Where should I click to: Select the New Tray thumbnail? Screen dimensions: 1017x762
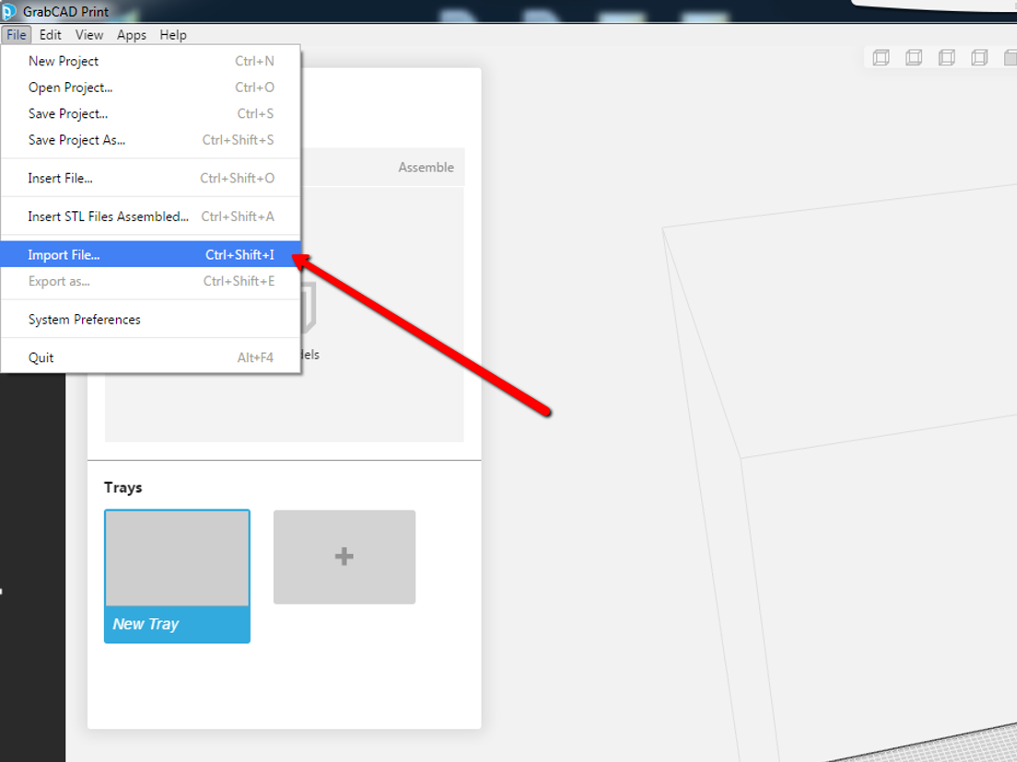177,577
